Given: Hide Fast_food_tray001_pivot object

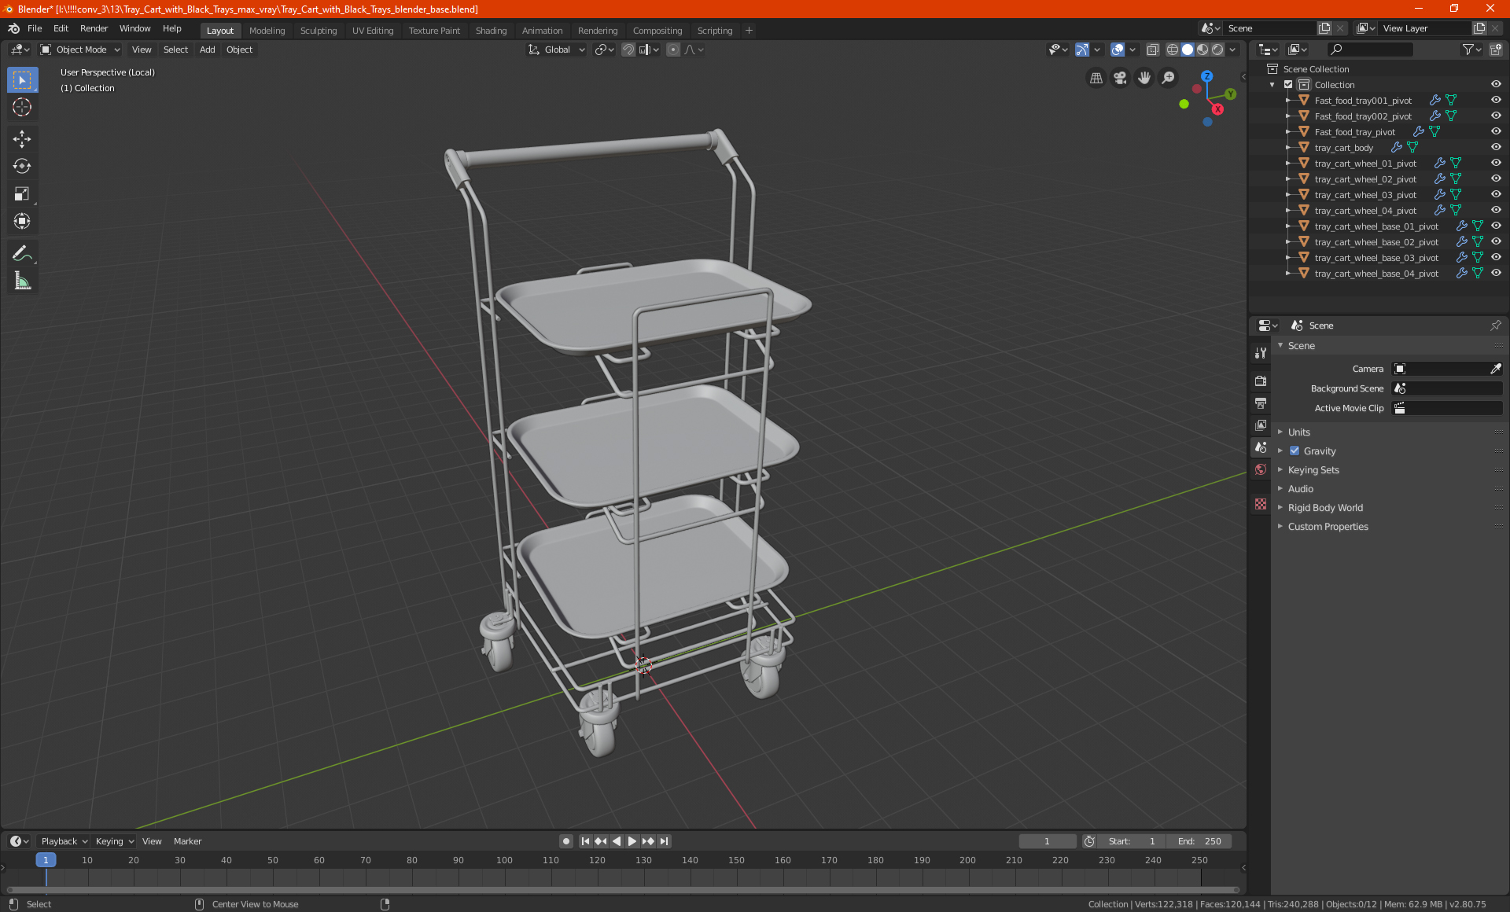Looking at the screenshot, I should [1496, 100].
